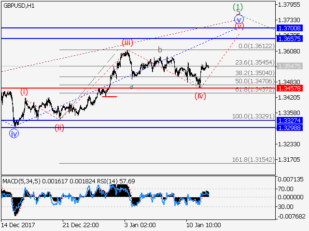Select the 21 Dec 22:00 date label
Image resolution: width=309 pixels, height=231 pixels.
(81, 225)
